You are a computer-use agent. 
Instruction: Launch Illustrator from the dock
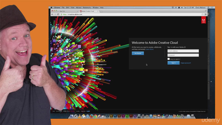click(119, 116)
